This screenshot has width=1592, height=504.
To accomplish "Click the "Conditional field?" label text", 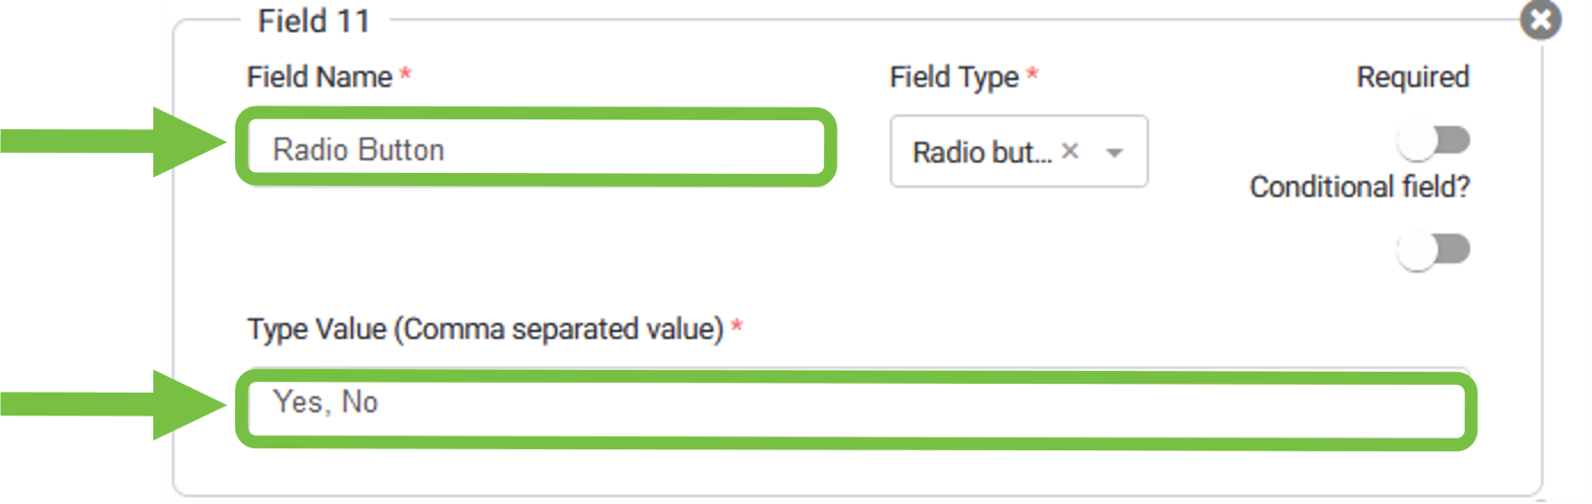I will pos(1359,187).
